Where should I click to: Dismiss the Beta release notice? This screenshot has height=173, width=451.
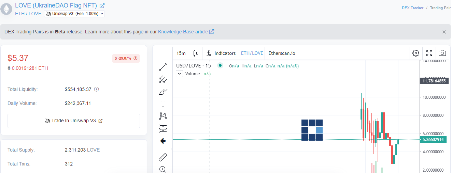click(x=444, y=32)
